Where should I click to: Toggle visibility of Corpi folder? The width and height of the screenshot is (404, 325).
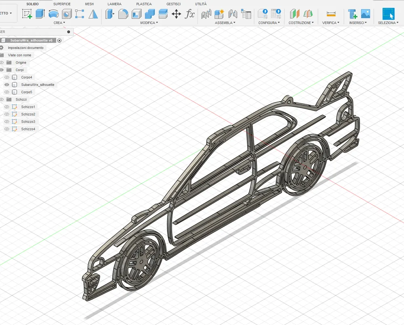(x=2, y=70)
